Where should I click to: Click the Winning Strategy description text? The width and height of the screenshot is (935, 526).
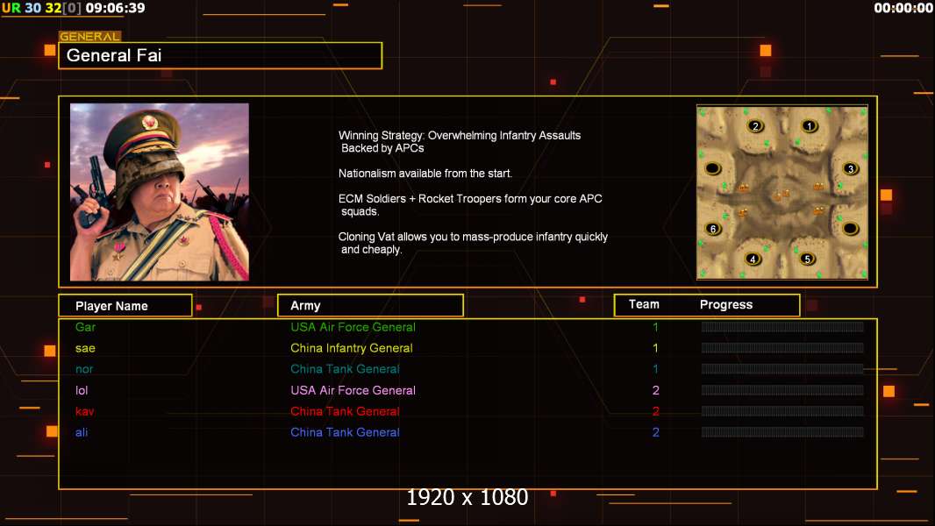(460, 142)
